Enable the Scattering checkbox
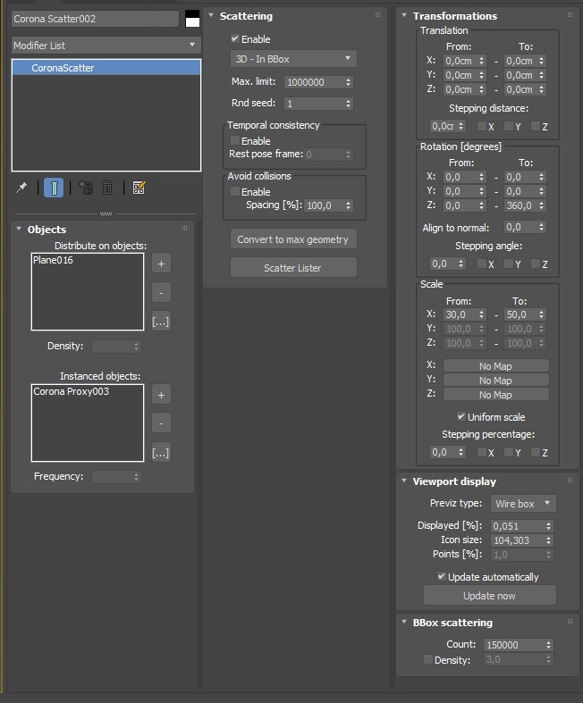 (235, 39)
